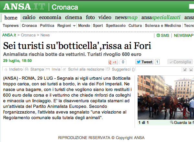Screen dimensions: 194x142
Task: Click the Stampa printer icon
Action: 27,69
